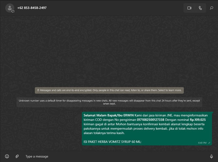Start a video call with this contact

[189, 8]
